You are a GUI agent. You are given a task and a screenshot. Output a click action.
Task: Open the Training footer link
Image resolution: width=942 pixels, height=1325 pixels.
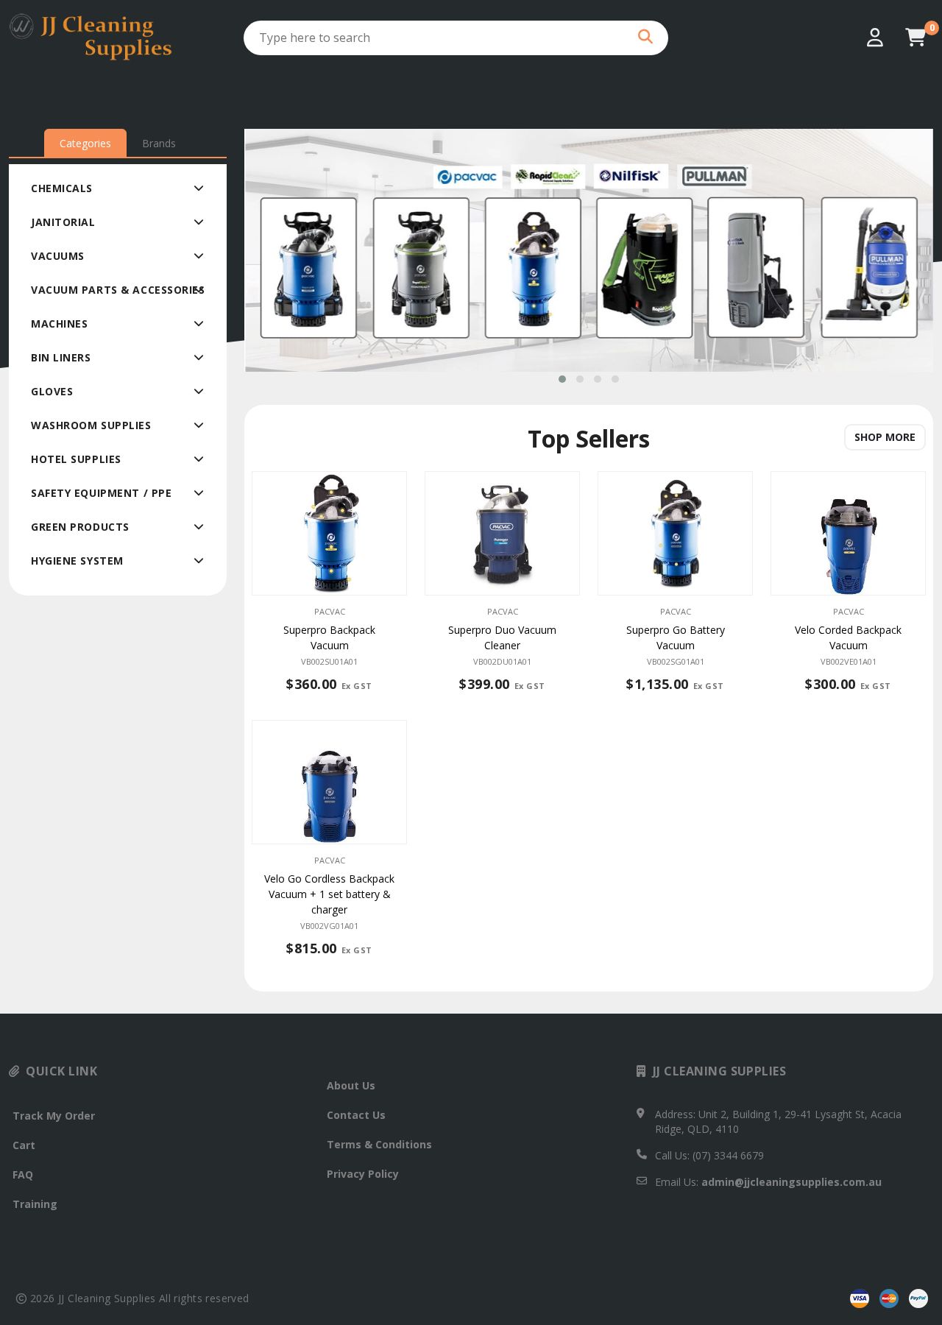[35, 1204]
